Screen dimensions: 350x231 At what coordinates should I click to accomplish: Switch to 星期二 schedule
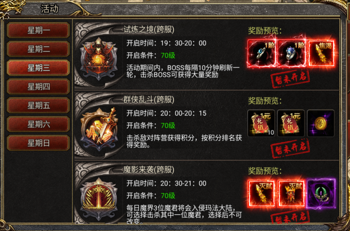(x=38, y=49)
